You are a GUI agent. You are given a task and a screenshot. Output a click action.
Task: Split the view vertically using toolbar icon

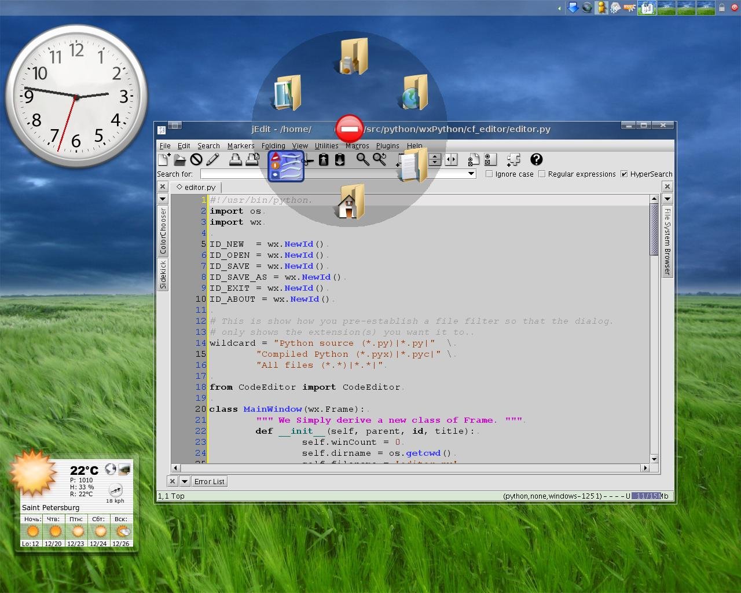(x=451, y=159)
